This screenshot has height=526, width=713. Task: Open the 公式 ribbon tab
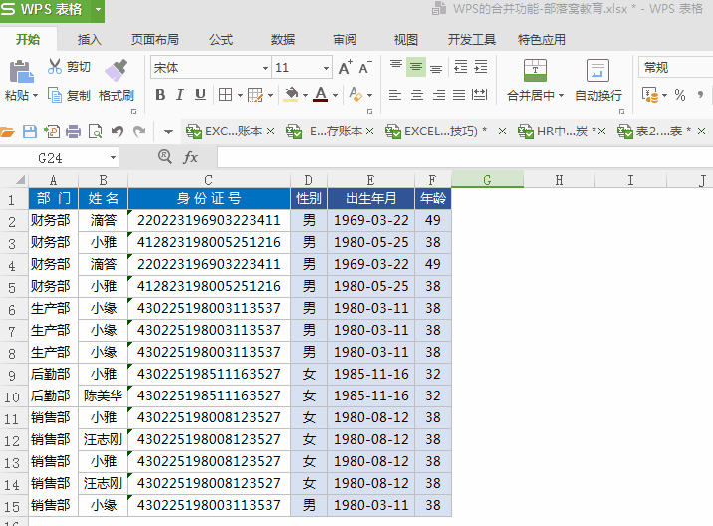[221, 40]
